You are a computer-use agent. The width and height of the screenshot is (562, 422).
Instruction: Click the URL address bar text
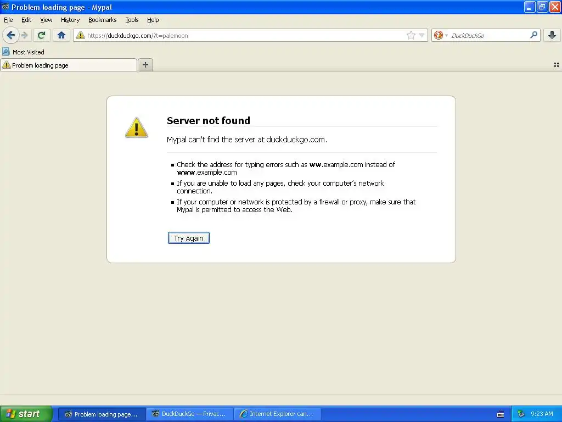[137, 36]
